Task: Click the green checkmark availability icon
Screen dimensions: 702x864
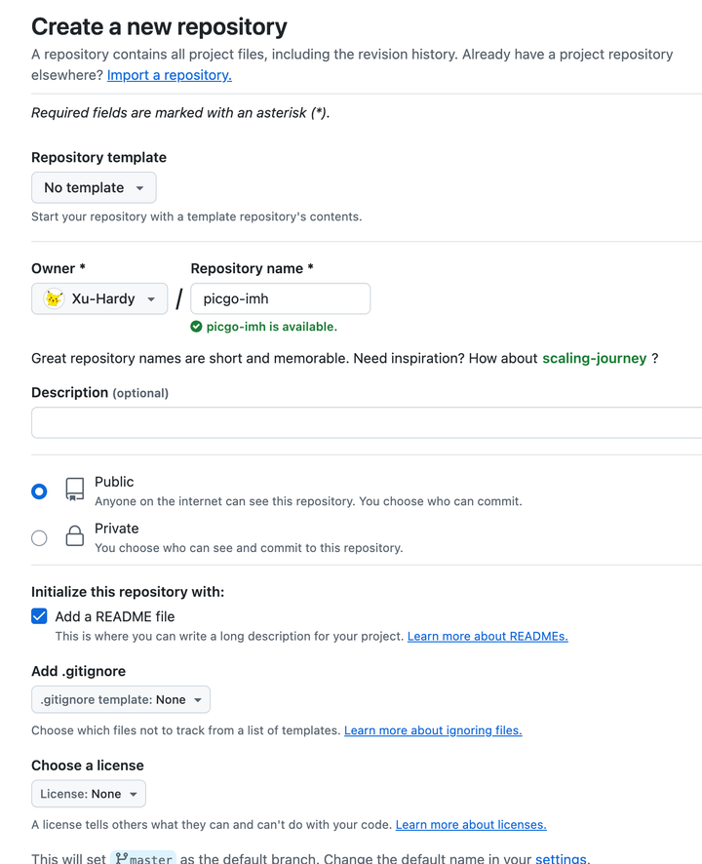Action: 198,328
